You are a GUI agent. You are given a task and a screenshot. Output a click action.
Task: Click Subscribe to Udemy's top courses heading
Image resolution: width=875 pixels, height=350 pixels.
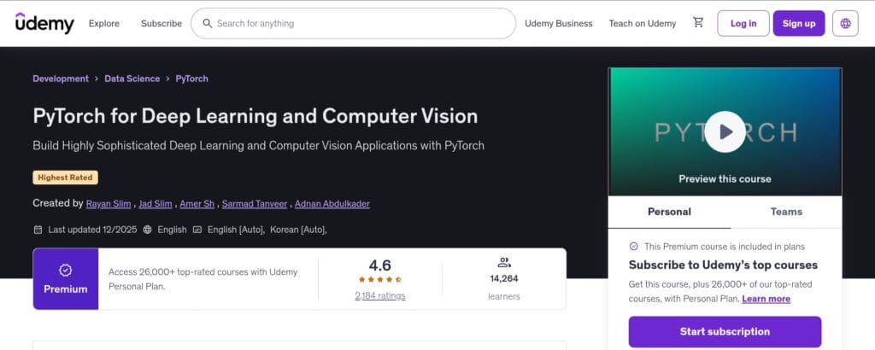(x=723, y=265)
